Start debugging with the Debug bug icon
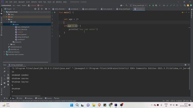The image size is (193, 108). pos(153,5)
